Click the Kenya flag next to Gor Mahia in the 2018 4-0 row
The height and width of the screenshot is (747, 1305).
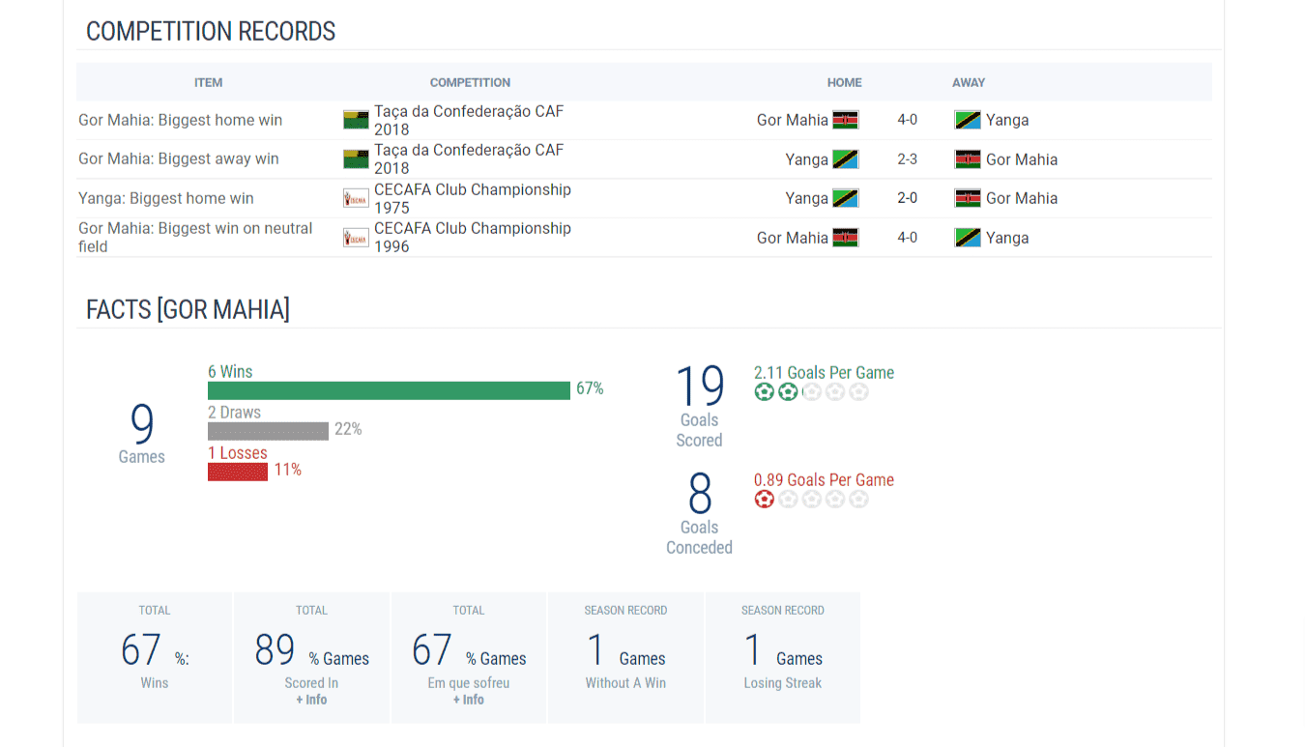[846, 120]
